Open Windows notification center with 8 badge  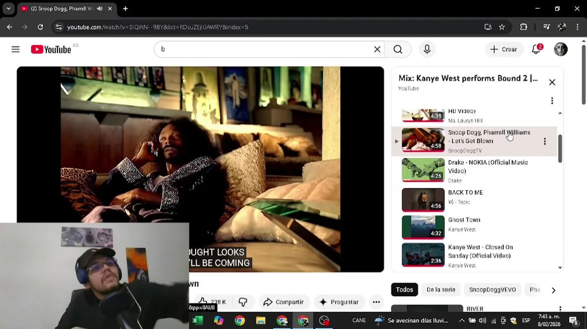tap(574, 320)
